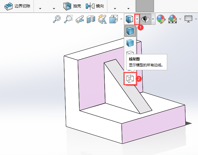Screen dimensions: 198x155
Task: Open the View Orientation cube icon
Action: (x=114, y=19)
